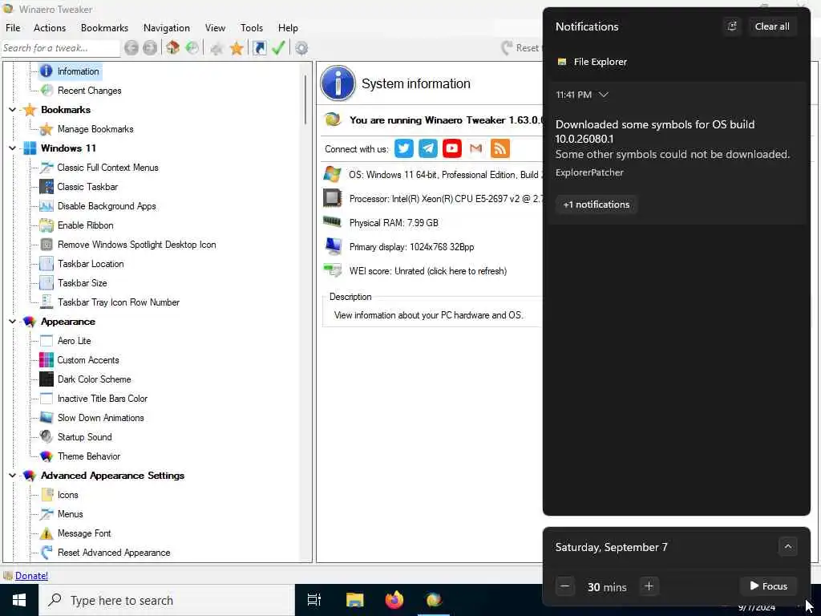Open Winaero YouTube link icon
The image size is (821, 616).
pos(452,148)
